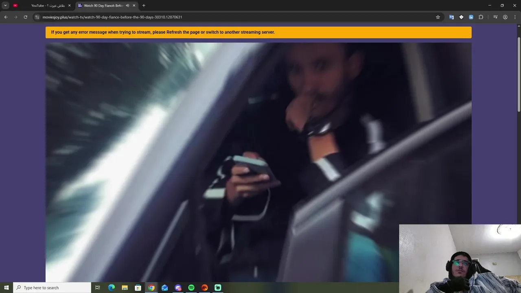
Task: Open Microsoft Store from the taskbar
Action: point(138,288)
